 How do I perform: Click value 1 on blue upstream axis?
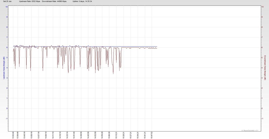(x=7, y=98)
